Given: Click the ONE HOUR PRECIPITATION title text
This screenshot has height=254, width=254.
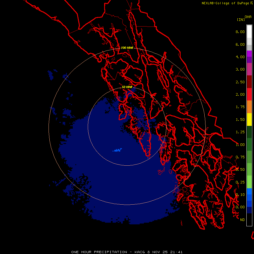Looking at the screenshot, I should coord(99,252).
